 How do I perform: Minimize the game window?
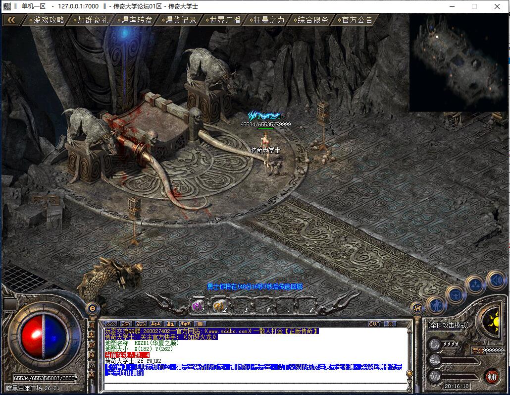click(452, 6)
